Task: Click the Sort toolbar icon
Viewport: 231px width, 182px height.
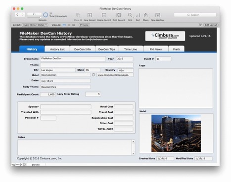Action: [138, 15]
